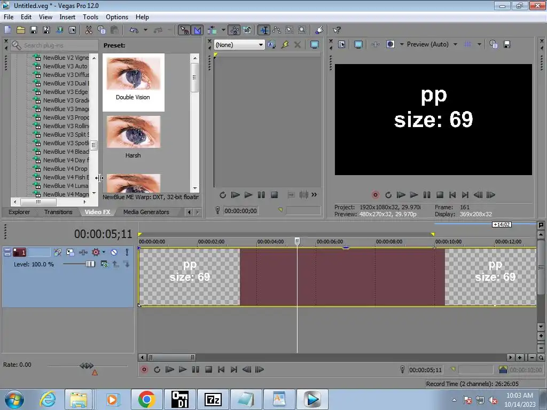Click the compositing mode icon on track 1

pyautogui.click(x=104, y=264)
